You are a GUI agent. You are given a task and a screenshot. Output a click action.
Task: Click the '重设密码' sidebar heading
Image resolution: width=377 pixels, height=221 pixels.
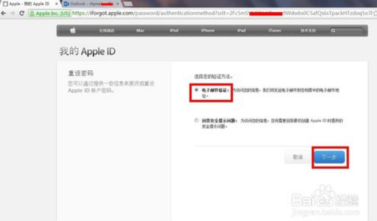pyautogui.click(x=81, y=73)
